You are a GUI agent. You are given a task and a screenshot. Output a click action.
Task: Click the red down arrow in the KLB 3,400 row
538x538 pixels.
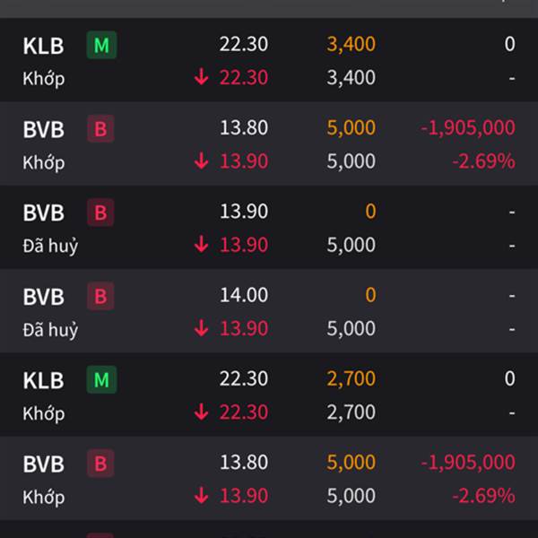tap(202, 76)
